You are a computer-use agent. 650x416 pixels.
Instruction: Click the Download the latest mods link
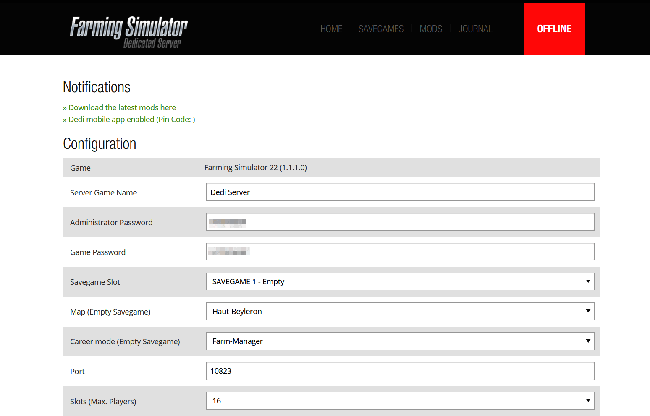tap(122, 107)
